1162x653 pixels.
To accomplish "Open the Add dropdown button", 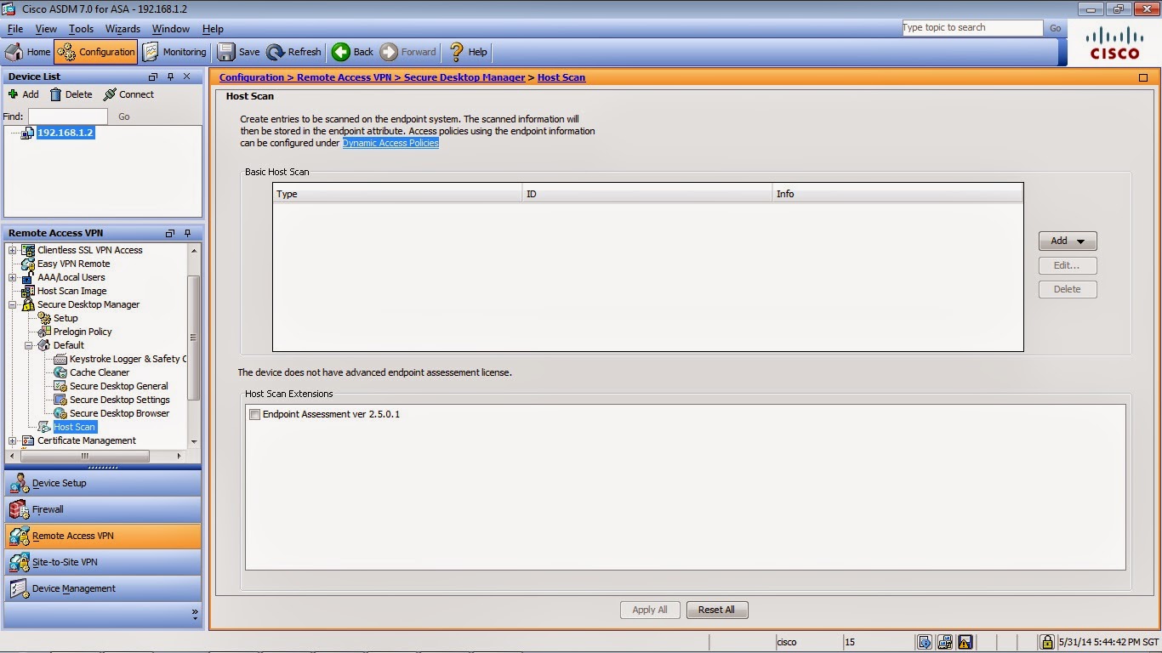I will coord(1068,241).
